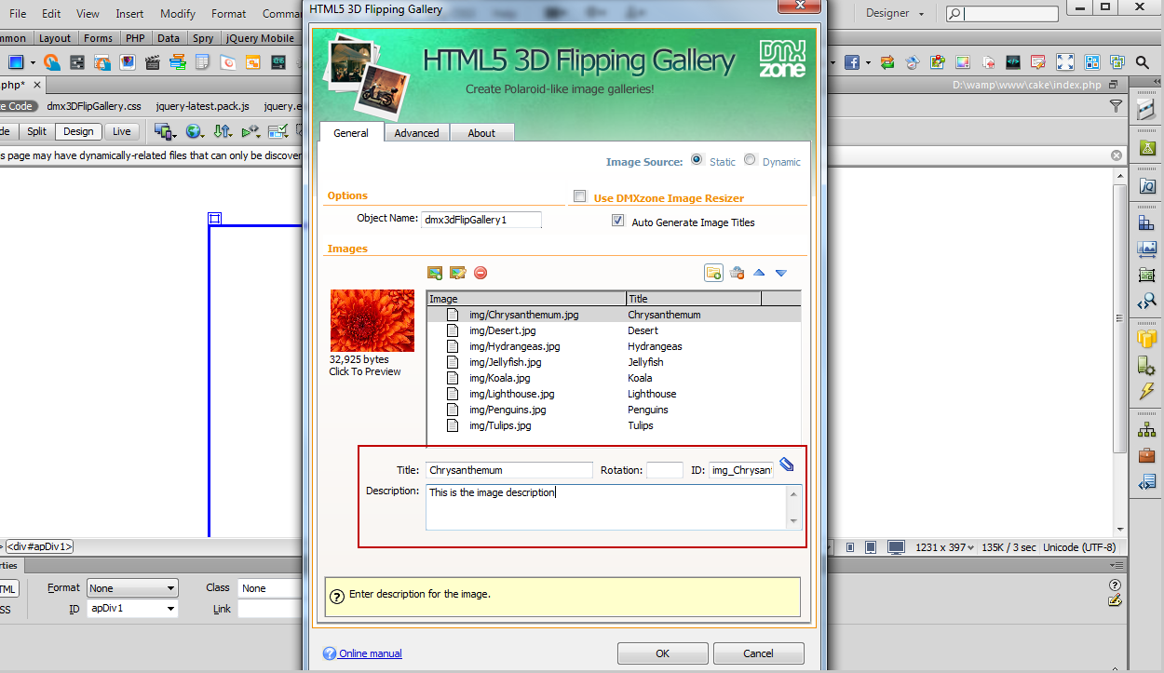
Task: Open the Online manual link
Action: click(x=371, y=653)
